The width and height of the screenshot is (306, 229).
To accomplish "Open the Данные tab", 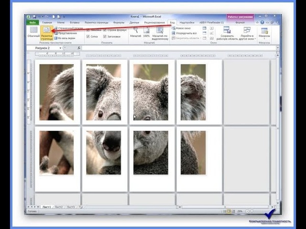I will [134, 22].
